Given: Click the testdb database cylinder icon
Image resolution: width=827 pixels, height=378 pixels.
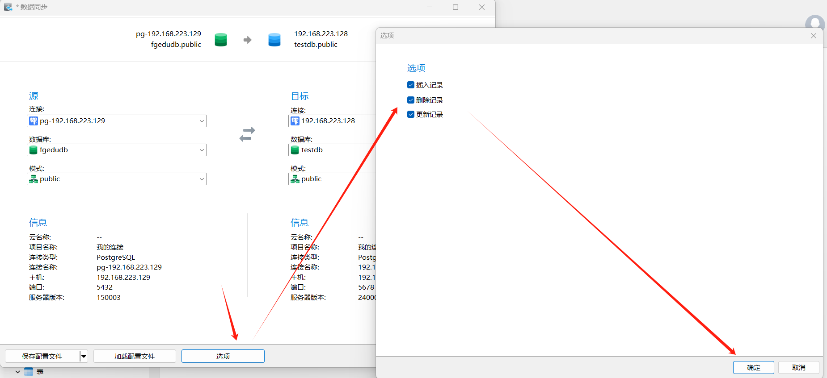Looking at the screenshot, I should click(x=295, y=150).
